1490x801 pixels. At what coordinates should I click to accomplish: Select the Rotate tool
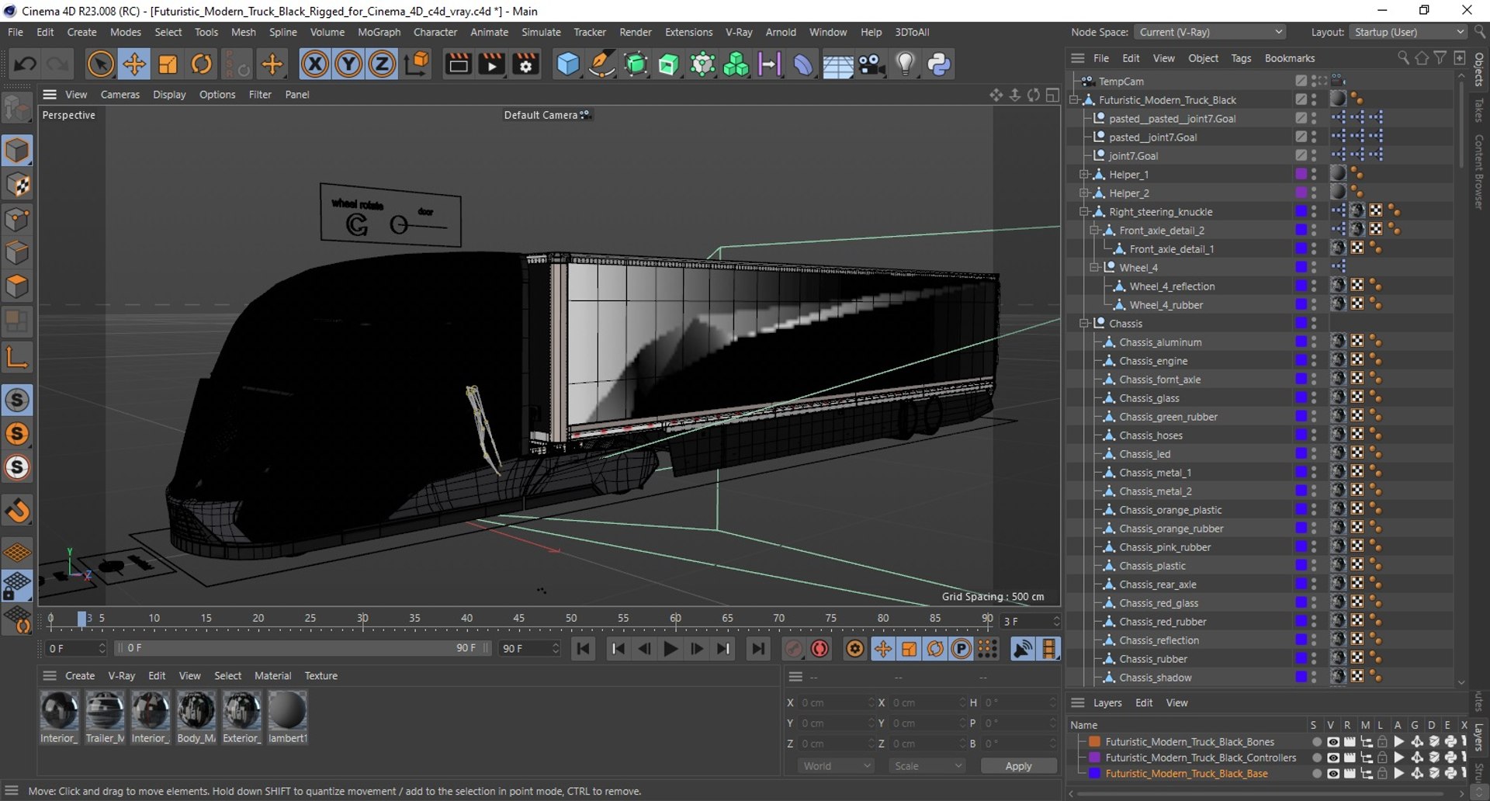coord(202,64)
